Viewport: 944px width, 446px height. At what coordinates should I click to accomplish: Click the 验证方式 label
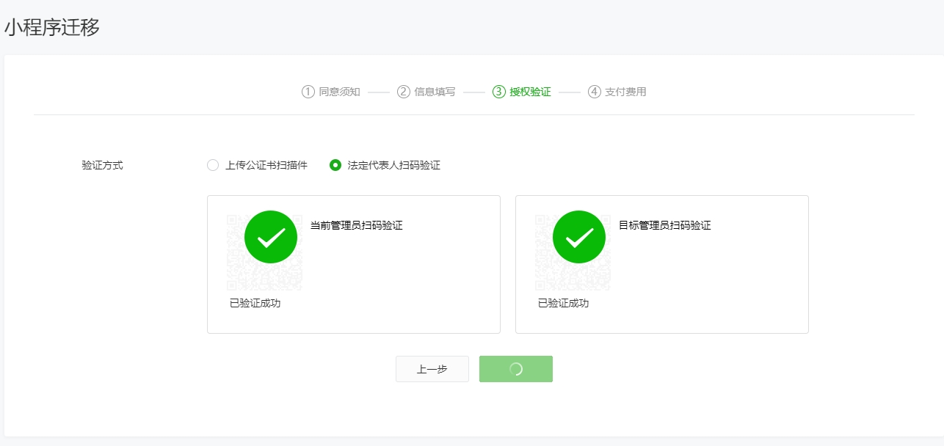(102, 165)
